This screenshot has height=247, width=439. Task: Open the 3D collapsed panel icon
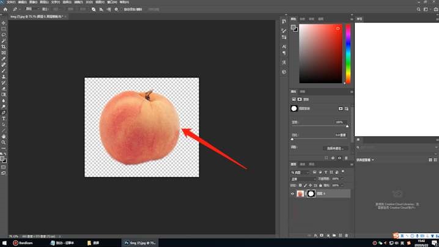click(284, 72)
